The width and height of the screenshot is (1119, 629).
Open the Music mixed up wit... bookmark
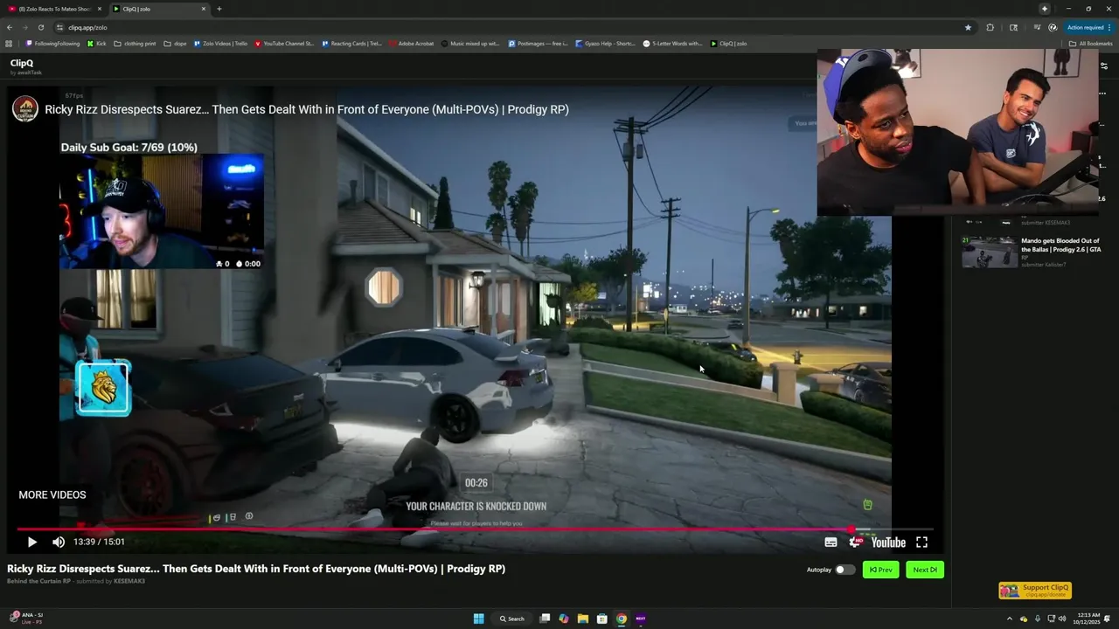pos(471,44)
